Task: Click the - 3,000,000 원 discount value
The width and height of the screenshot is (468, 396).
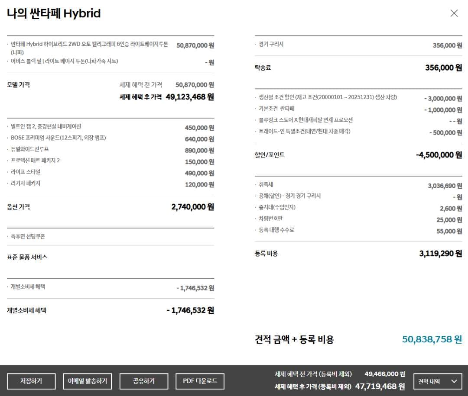Action: click(443, 98)
